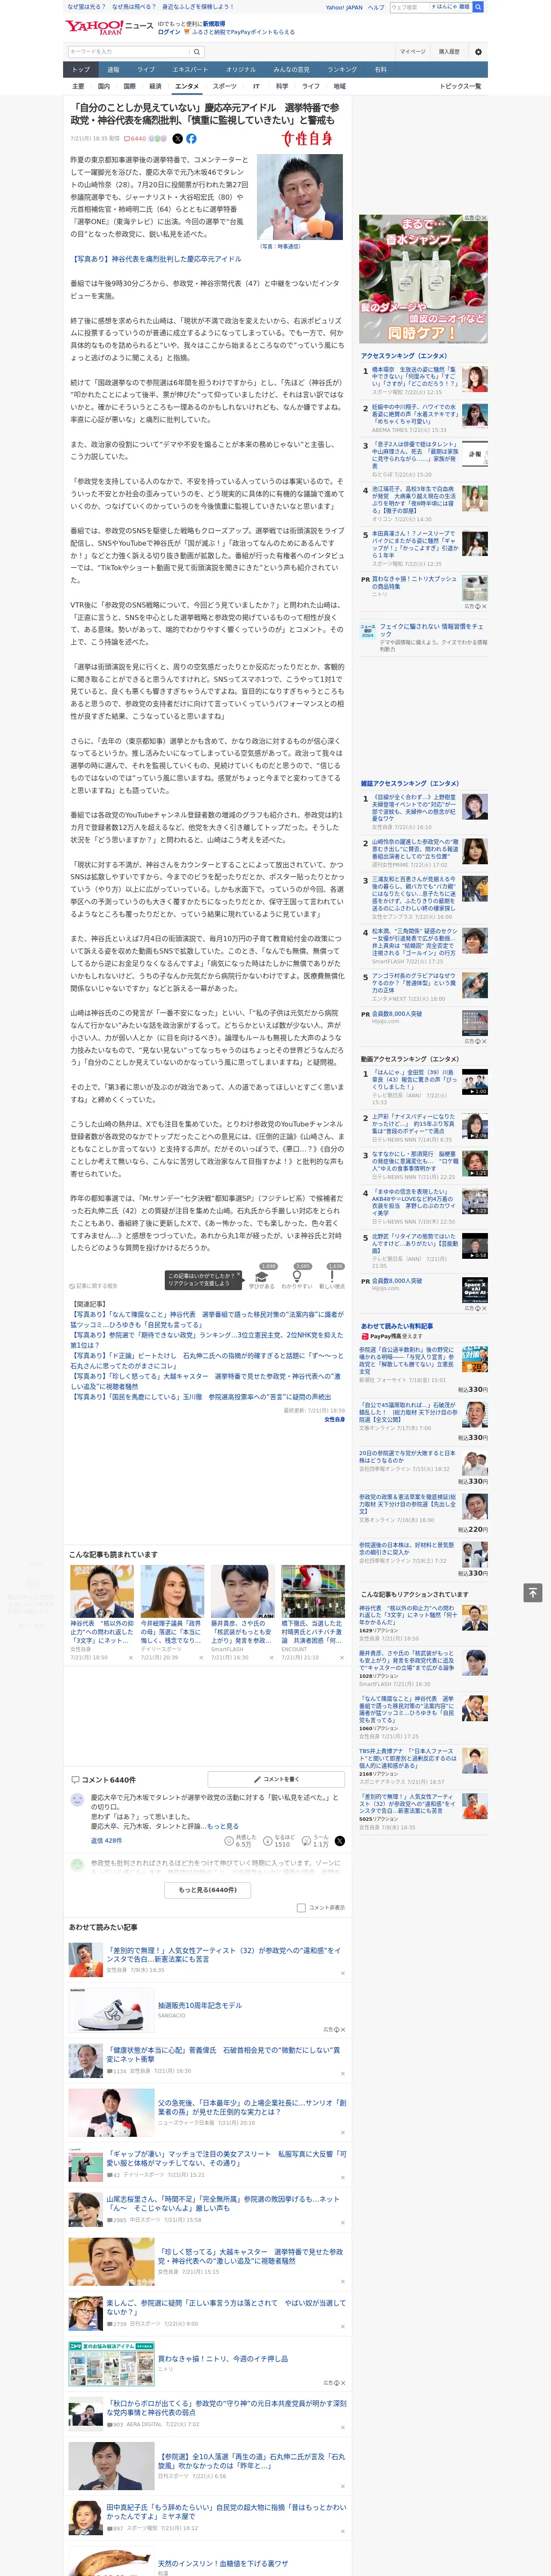This screenshot has height=2576, width=551.
Task: Open 抽選販売10周年記念モデル sneaker ad
Action: tap(199, 2005)
